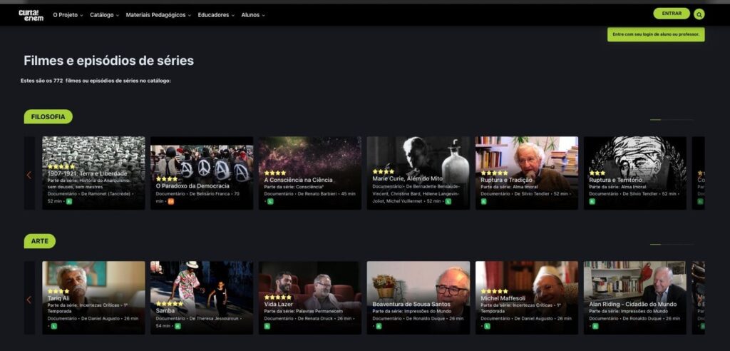The width and height of the screenshot is (730, 351).
Task: Click the green age badge on Samba
Action: click(x=178, y=326)
